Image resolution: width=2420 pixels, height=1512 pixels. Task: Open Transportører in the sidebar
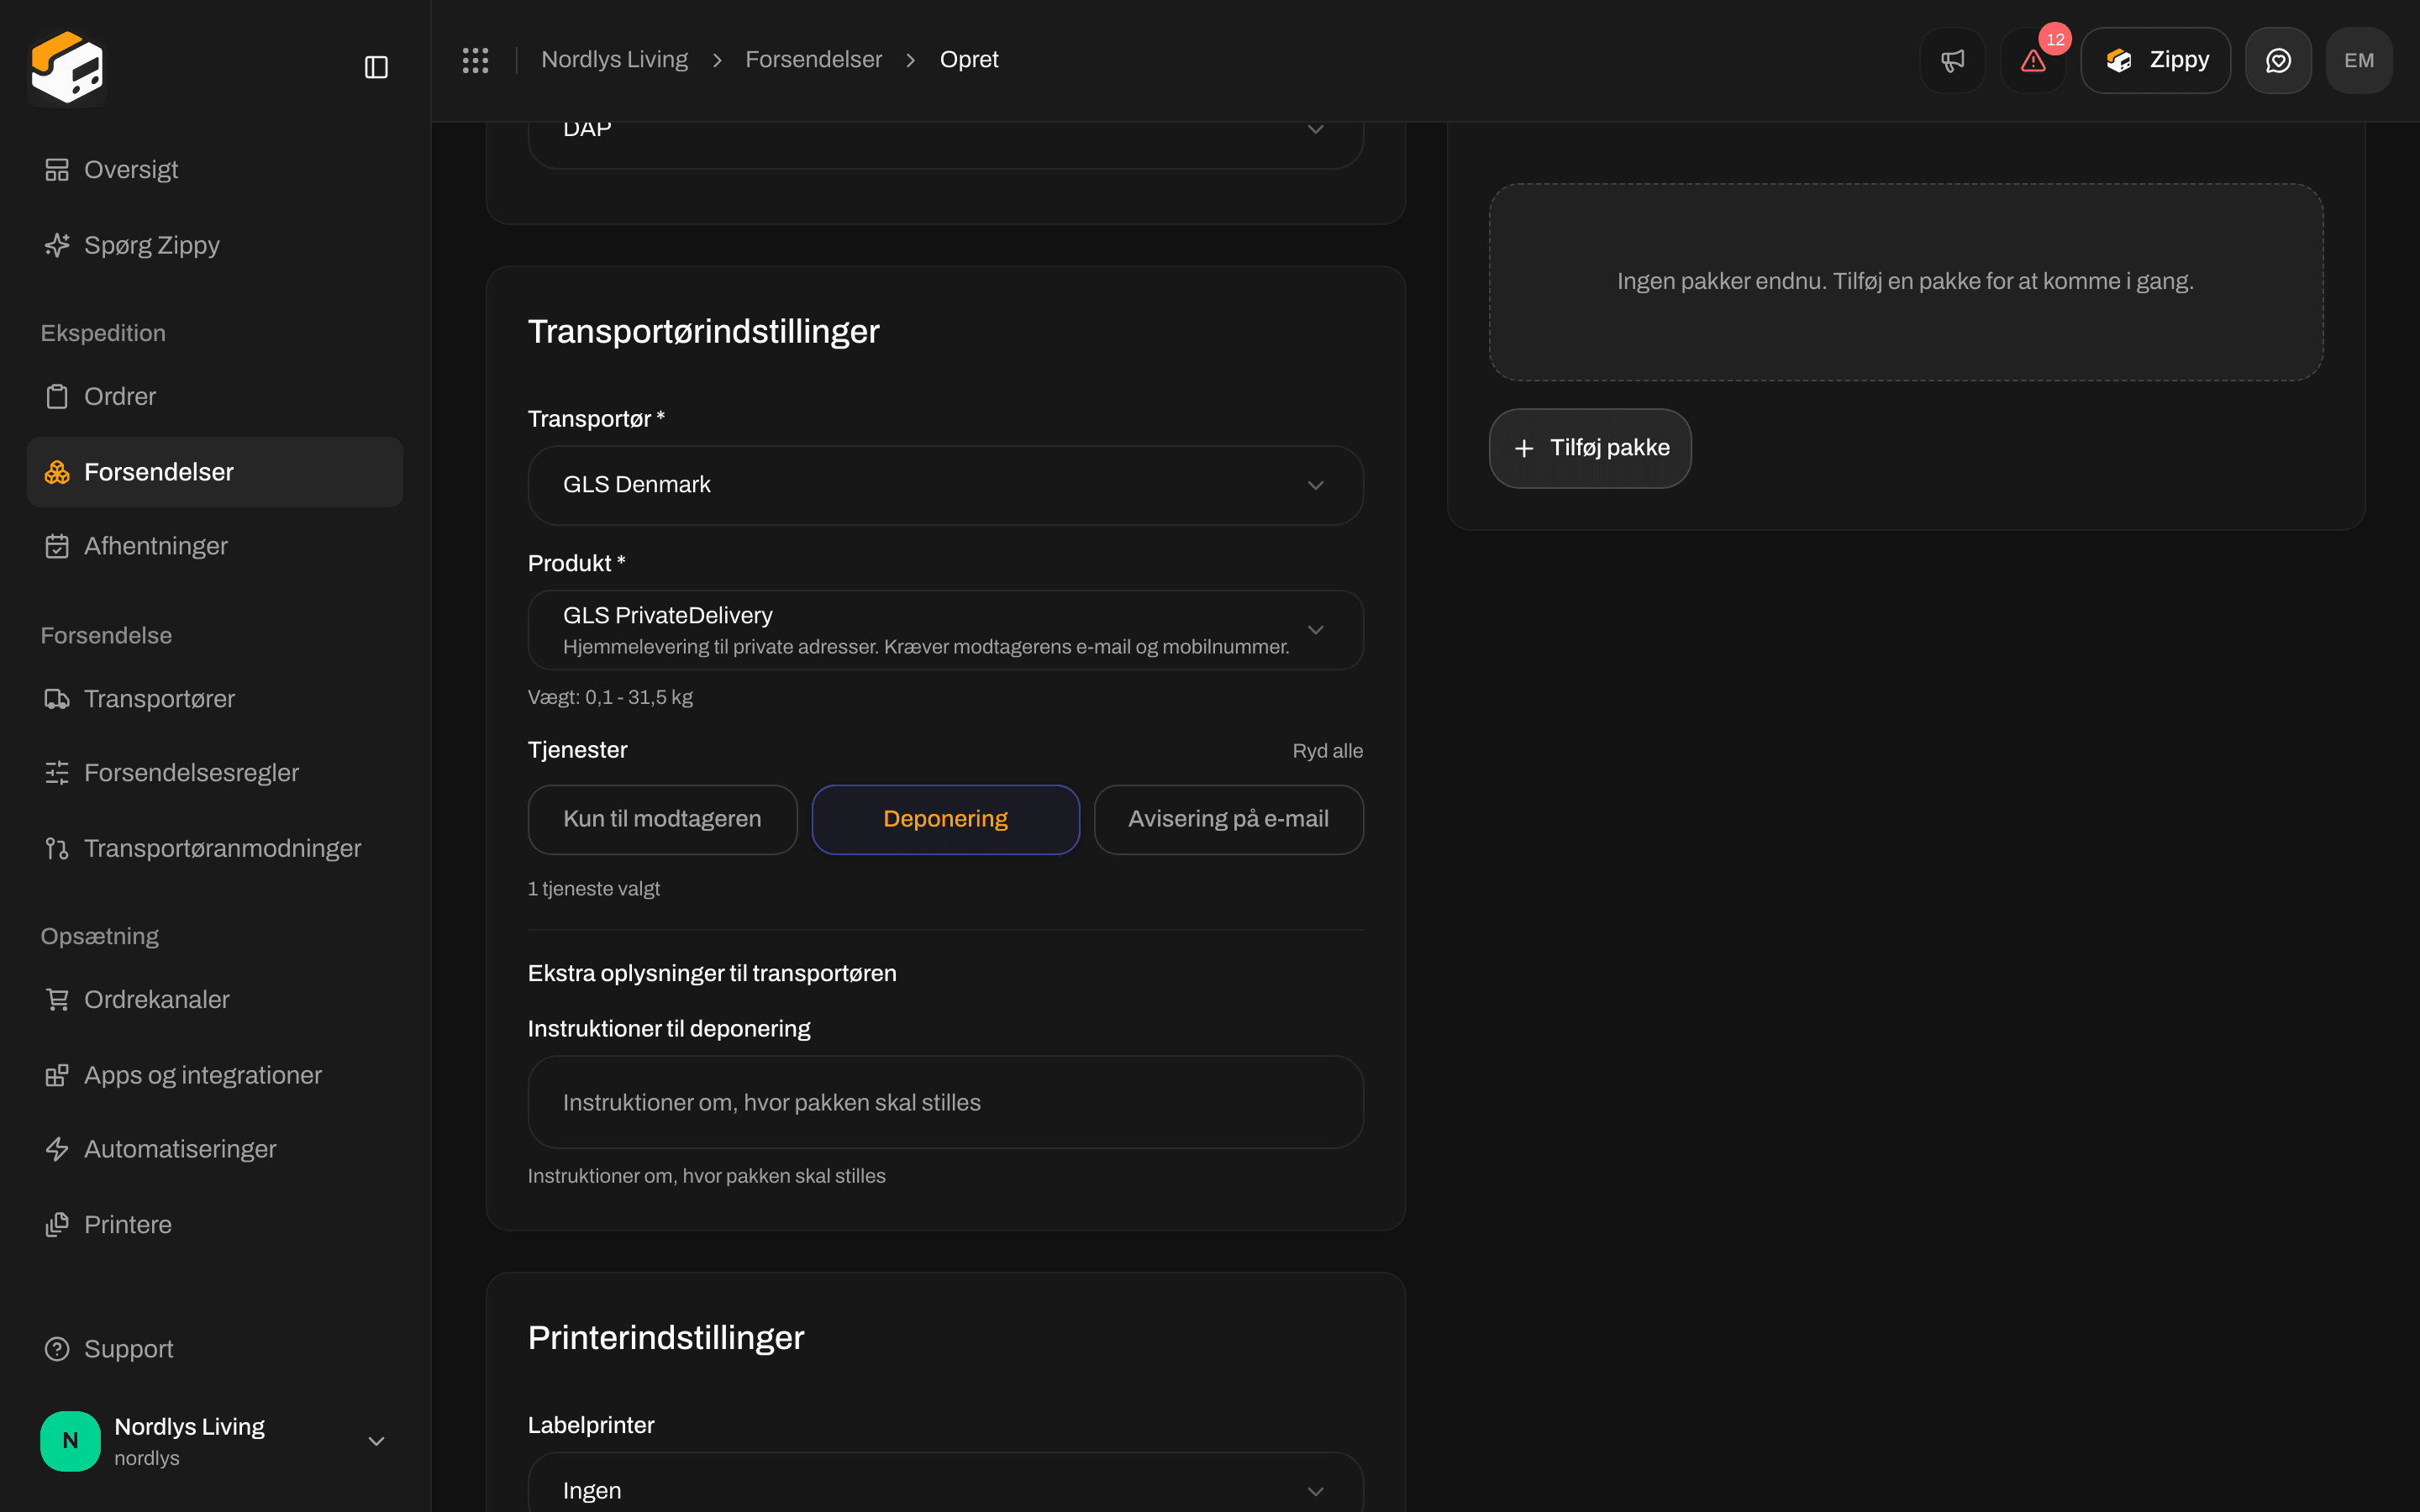pyautogui.click(x=215, y=699)
